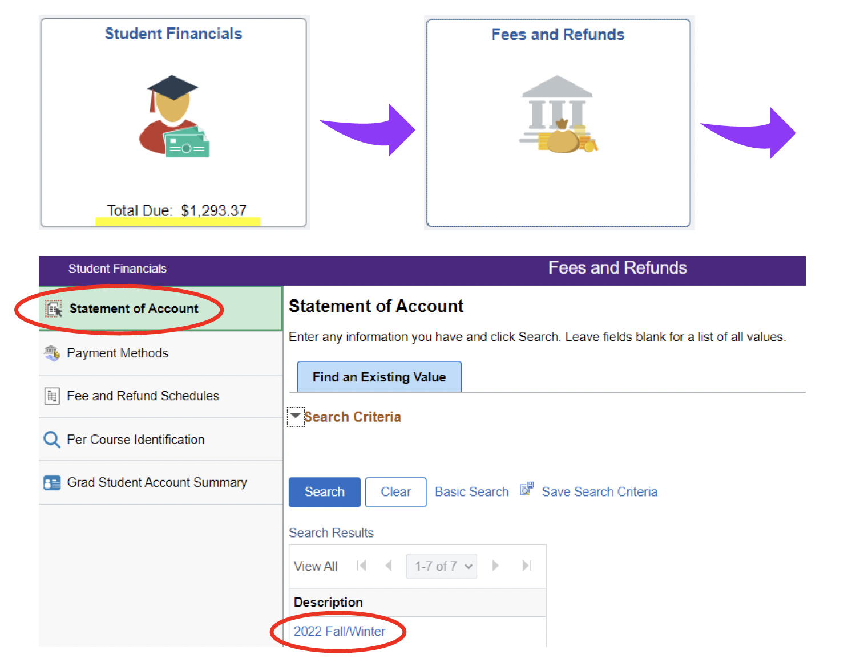Open the 2022 Fall/Winter statement

339,631
